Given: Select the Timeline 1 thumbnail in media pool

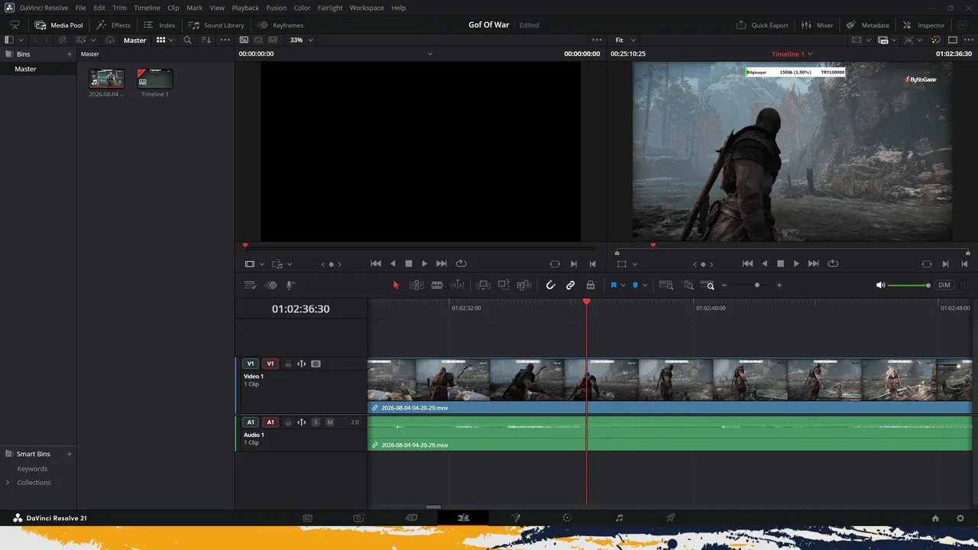Looking at the screenshot, I should click(x=155, y=78).
